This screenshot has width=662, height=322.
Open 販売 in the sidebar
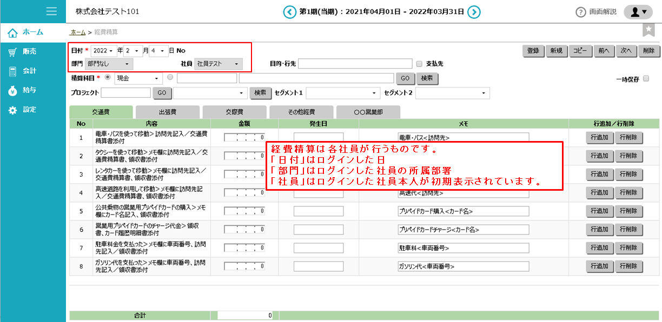coord(29,52)
